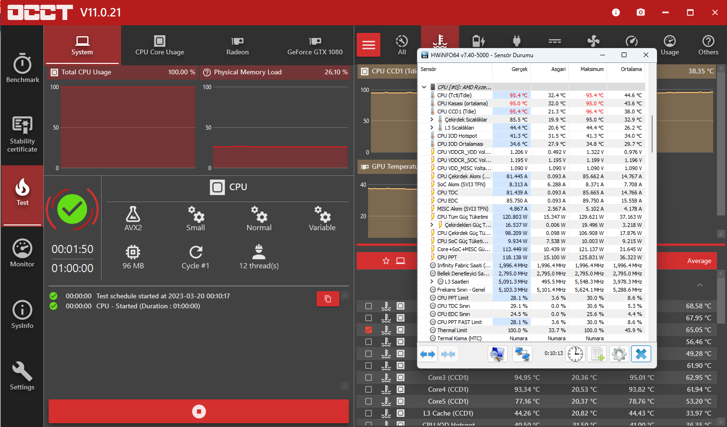Expand the L3 Saatleri row

pyautogui.click(x=432, y=282)
